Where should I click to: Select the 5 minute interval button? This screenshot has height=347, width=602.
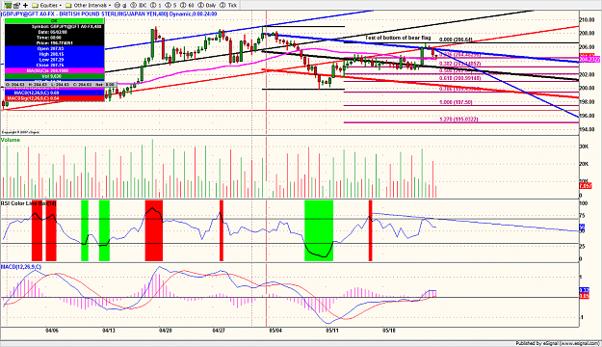click(x=171, y=6)
